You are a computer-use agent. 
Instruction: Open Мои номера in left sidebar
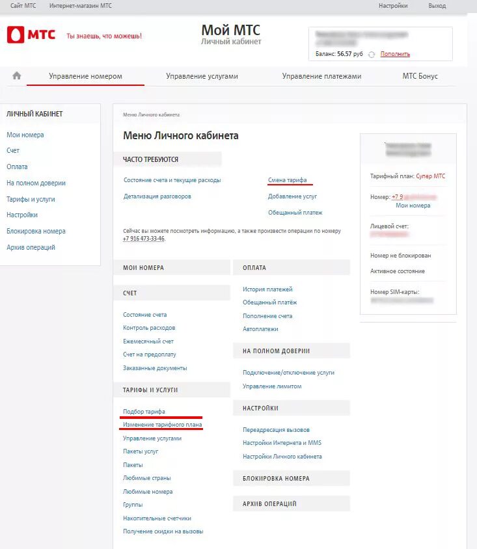coord(25,135)
